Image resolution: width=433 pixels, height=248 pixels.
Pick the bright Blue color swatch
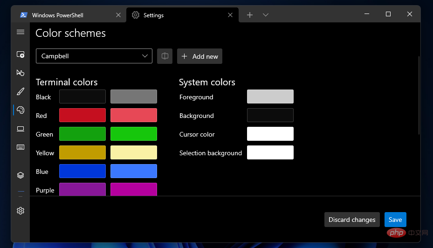coord(134,171)
